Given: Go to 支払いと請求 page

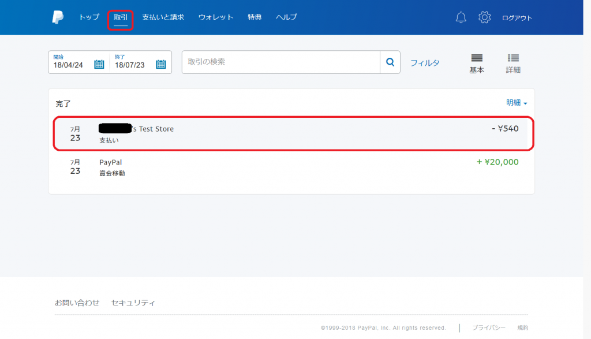Looking at the screenshot, I should 163,17.
